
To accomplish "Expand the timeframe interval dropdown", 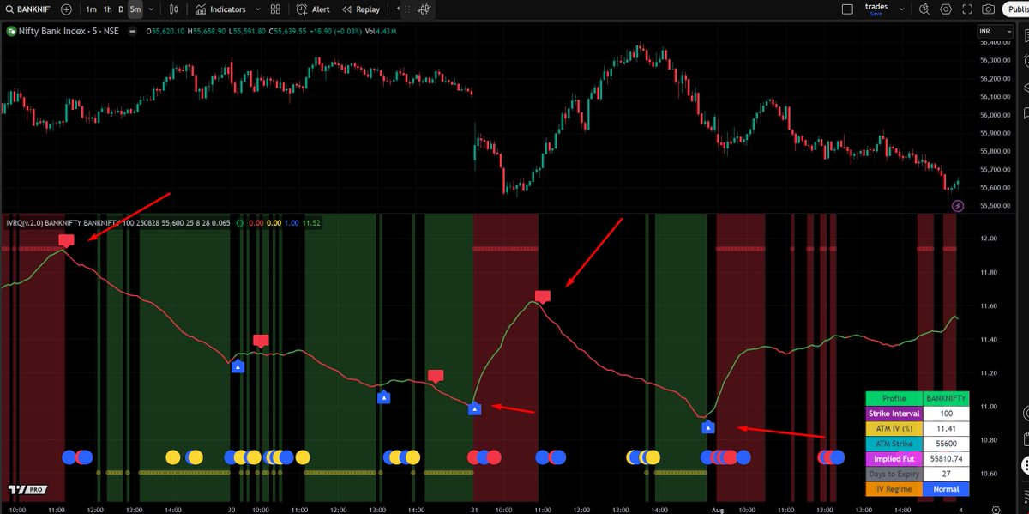I will [x=152, y=9].
